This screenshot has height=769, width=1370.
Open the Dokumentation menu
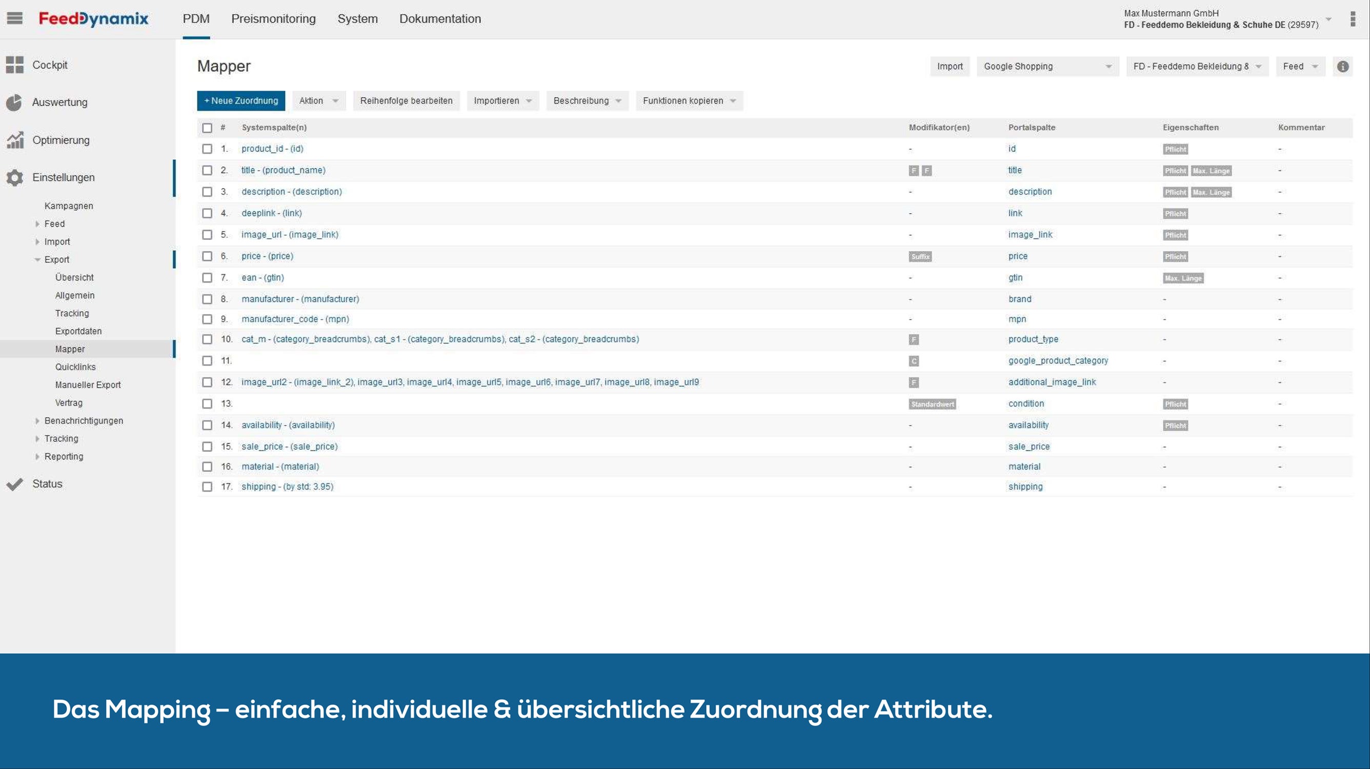coord(440,19)
